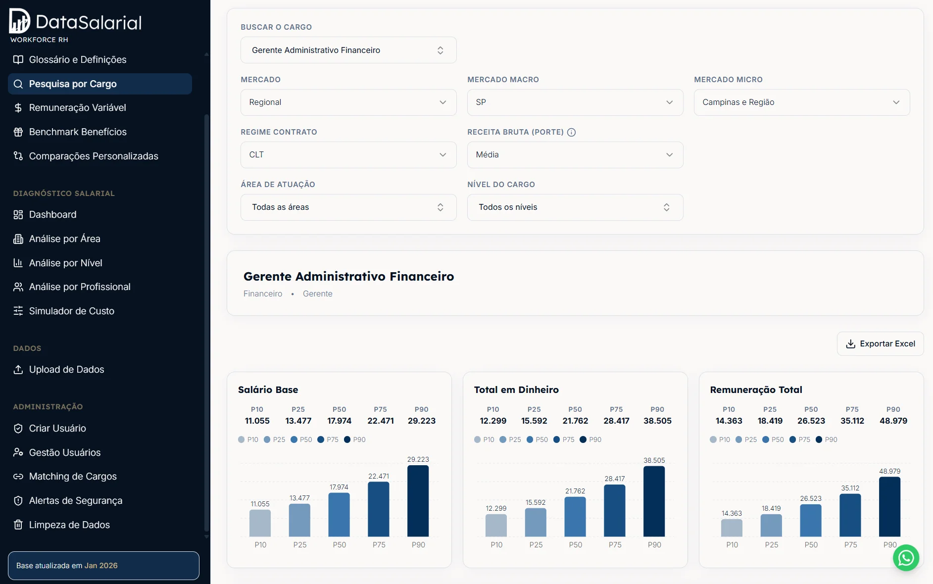Viewport: 933px width, 584px height.
Task: Expand the Regime Contrato CLT dropdown
Action: 348,155
